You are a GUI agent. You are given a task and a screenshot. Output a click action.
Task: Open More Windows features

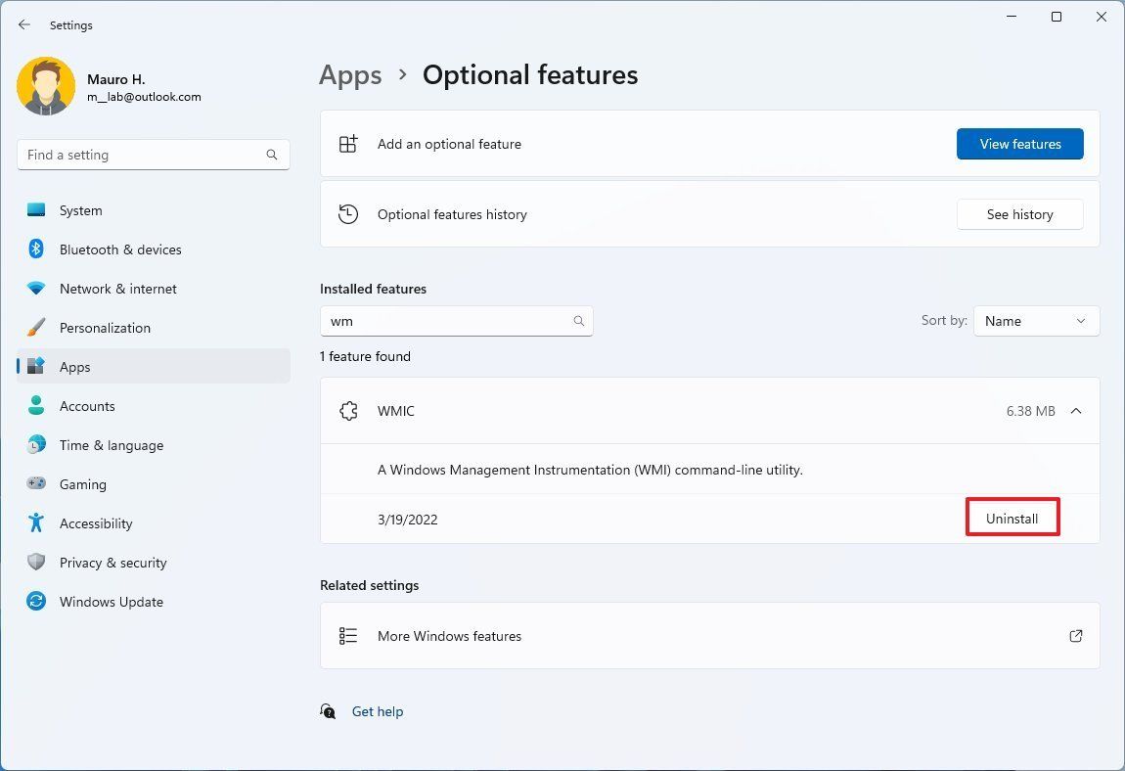tap(449, 636)
